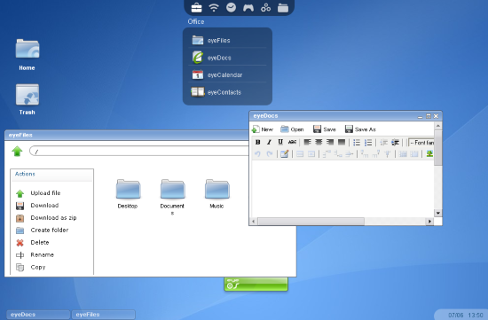Click the eyeDocs vertical scrollbar up arrow
Screen dimensions: 488x320
pos(438,126)
